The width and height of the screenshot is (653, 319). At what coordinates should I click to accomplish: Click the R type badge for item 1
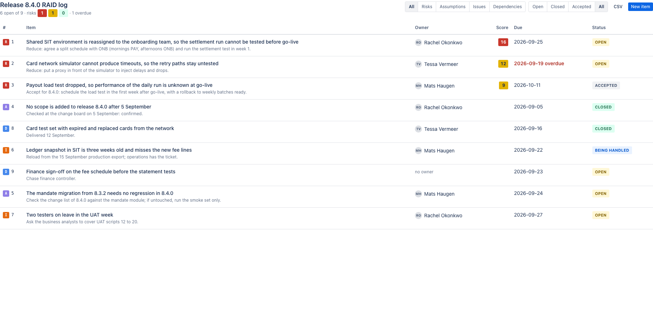pyautogui.click(x=6, y=42)
